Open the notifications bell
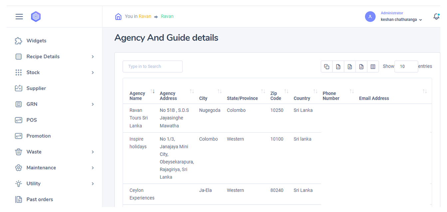Viewport: 447px width, 212px height. coord(436,17)
